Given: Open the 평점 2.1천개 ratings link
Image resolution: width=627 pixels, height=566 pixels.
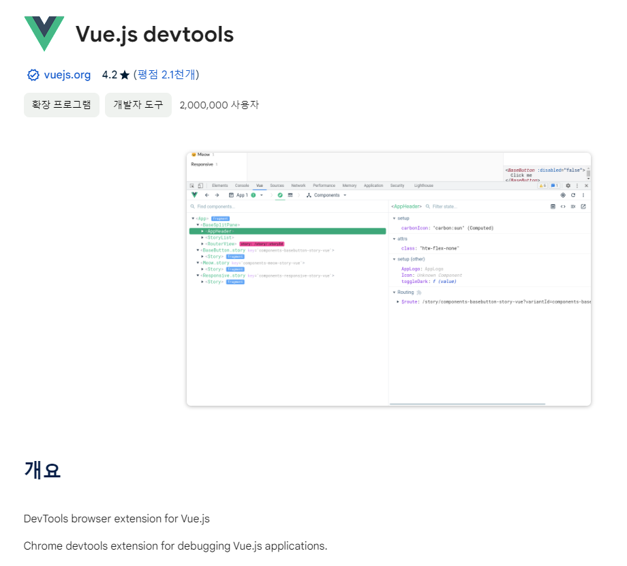Looking at the screenshot, I should [166, 75].
